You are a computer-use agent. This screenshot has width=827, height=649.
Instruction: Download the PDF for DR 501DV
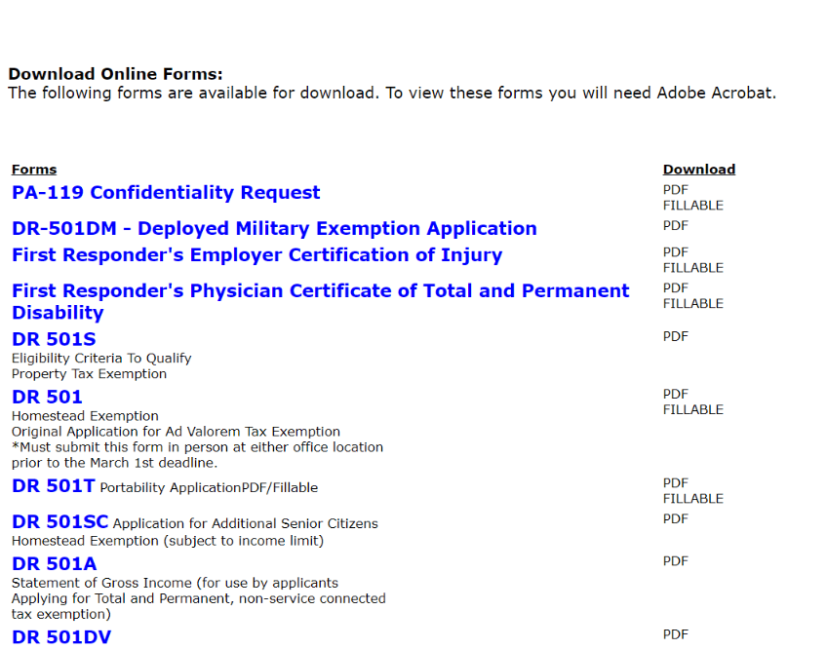click(676, 634)
